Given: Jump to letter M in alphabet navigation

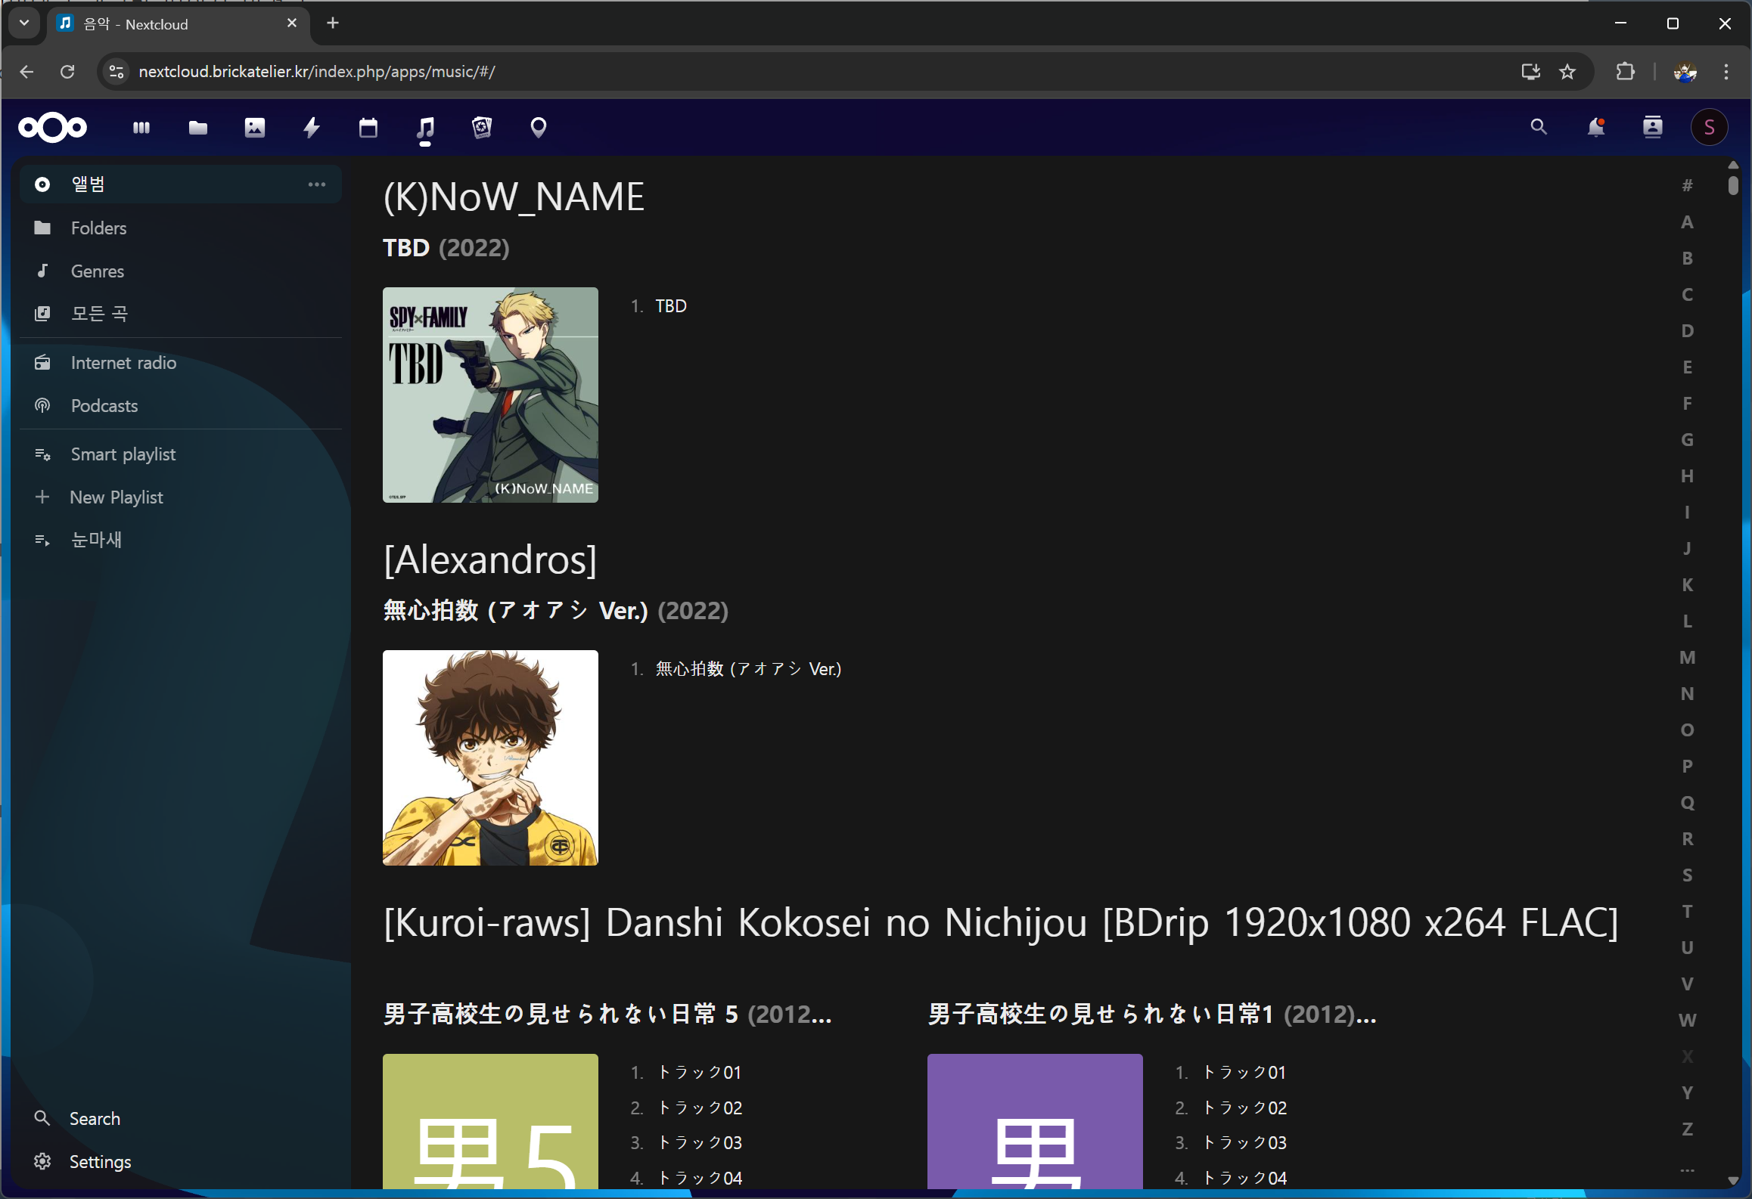Looking at the screenshot, I should (1687, 658).
